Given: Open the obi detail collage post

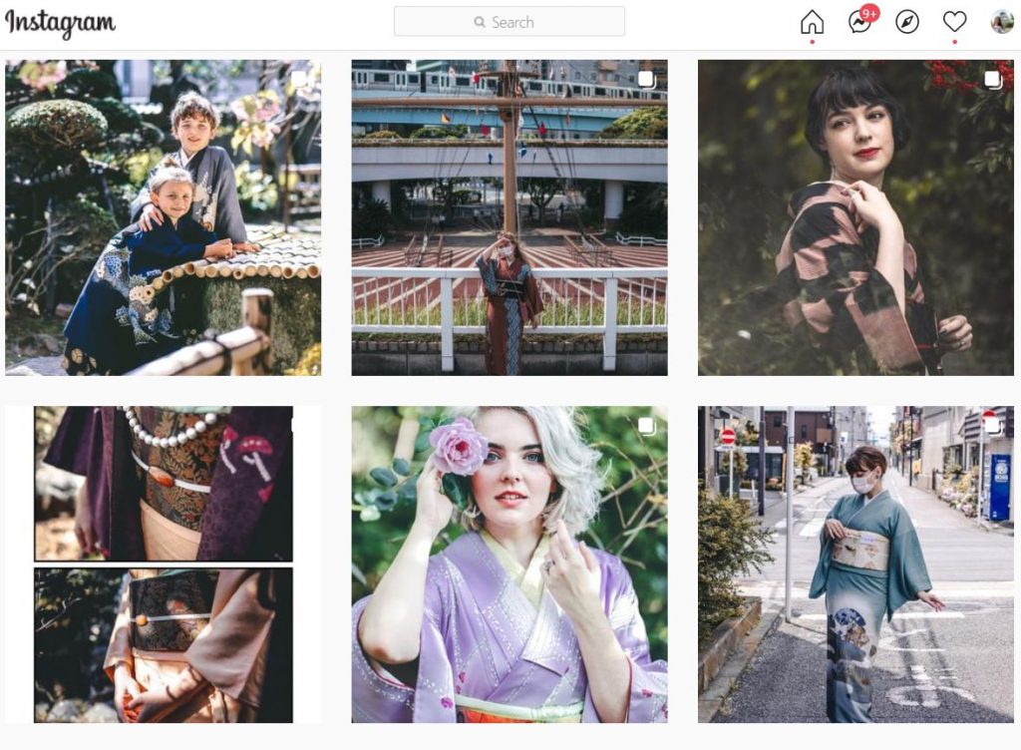Looking at the screenshot, I should pos(163,564).
